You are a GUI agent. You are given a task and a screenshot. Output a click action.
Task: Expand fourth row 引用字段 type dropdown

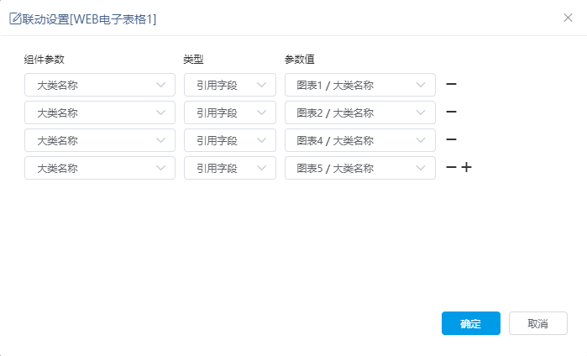coord(230,168)
